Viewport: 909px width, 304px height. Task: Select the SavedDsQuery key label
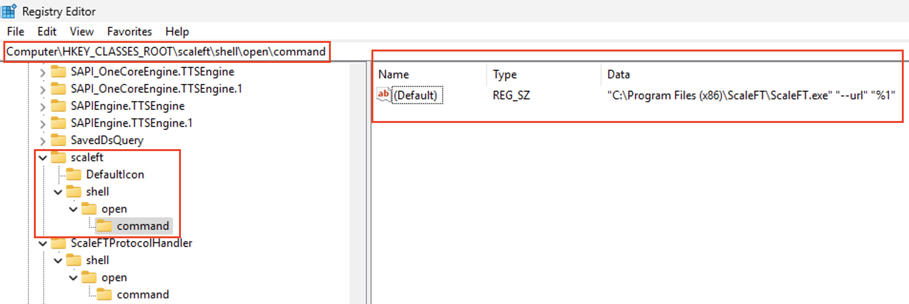click(107, 140)
